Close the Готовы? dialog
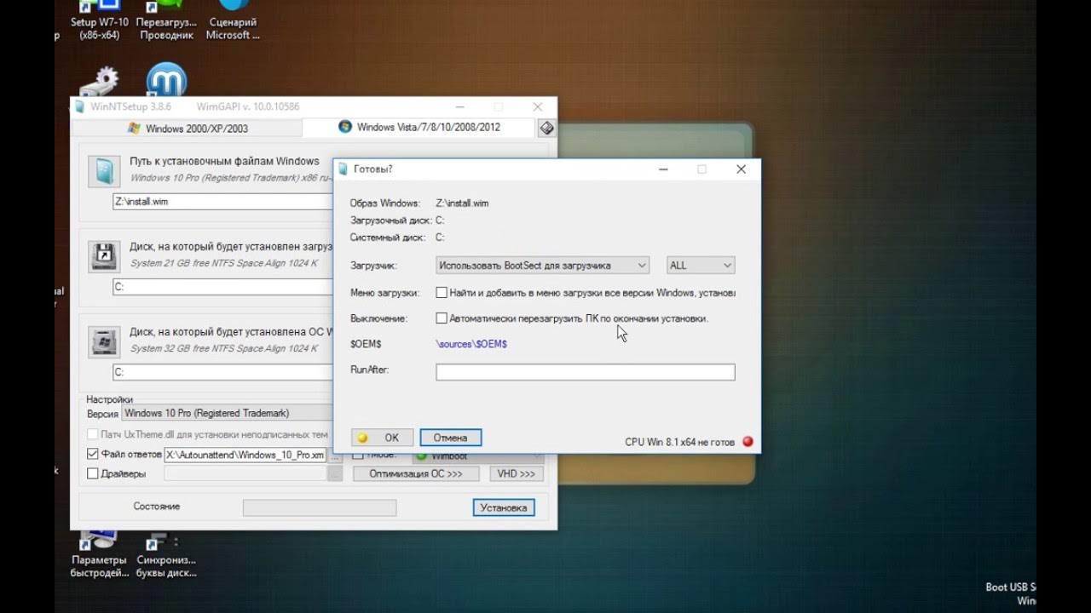Screen dimensions: 1091x613 [x=741, y=169]
